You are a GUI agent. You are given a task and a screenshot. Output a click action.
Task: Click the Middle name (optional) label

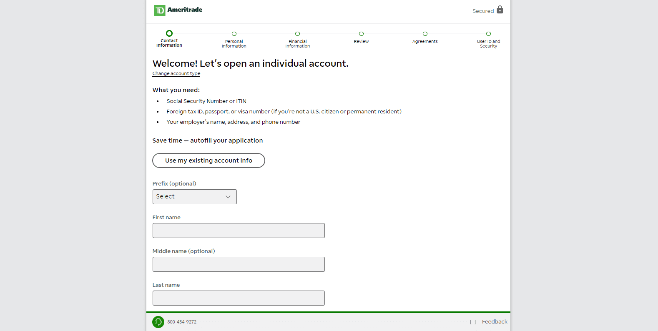point(183,251)
